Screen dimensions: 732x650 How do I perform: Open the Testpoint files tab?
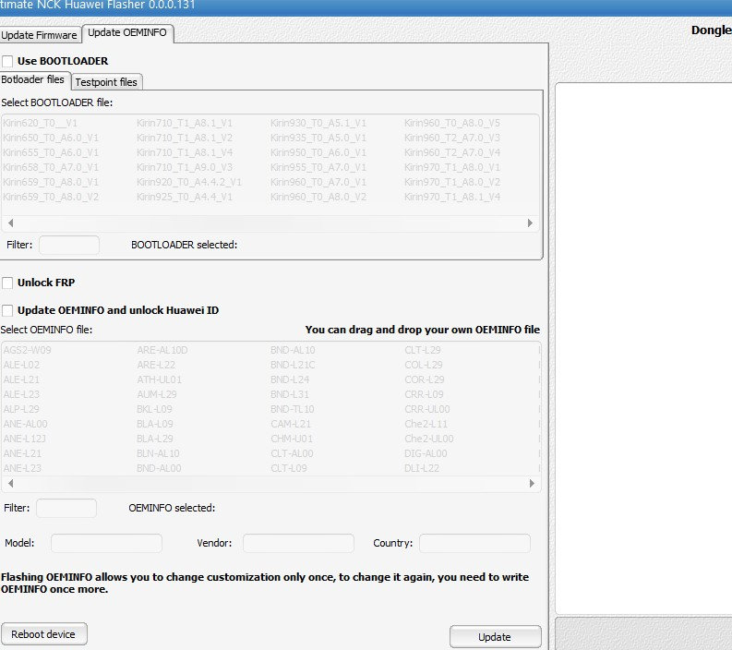click(x=106, y=82)
